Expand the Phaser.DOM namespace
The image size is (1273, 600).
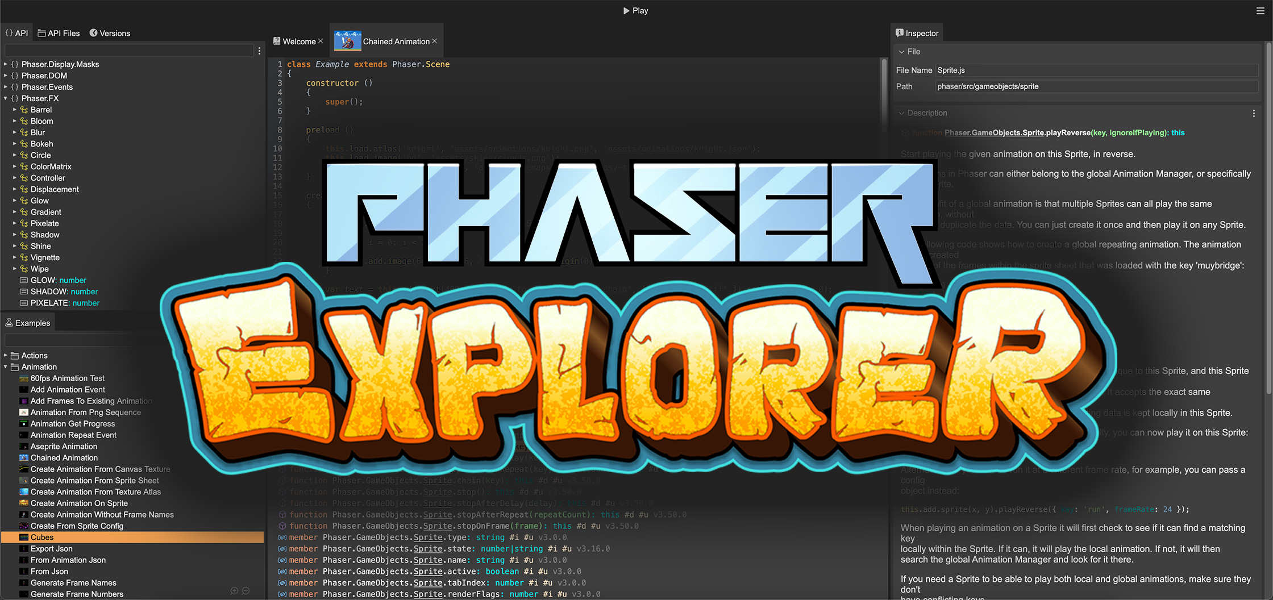click(6, 76)
